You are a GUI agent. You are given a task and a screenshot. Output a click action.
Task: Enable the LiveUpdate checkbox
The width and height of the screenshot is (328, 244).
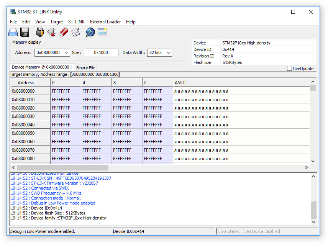click(290, 69)
